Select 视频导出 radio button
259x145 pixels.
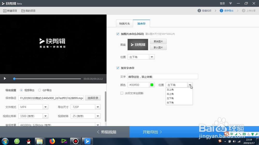pos(21,90)
